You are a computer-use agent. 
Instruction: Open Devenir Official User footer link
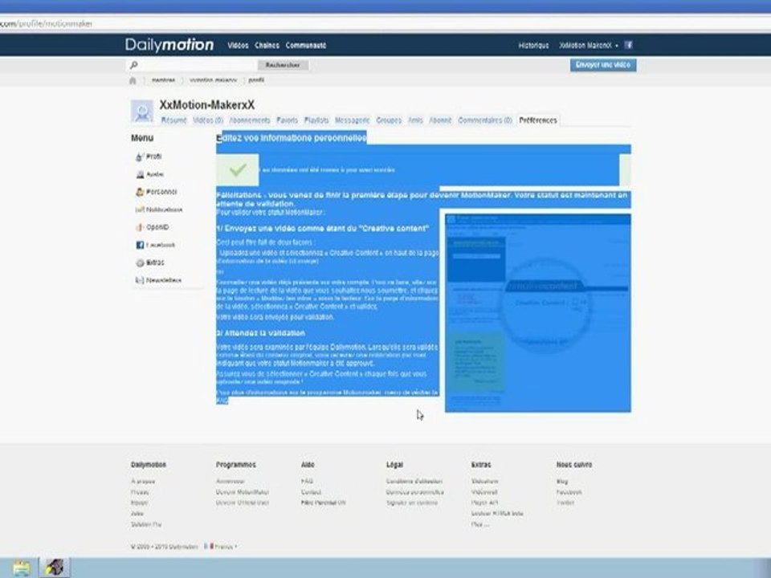tap(243, 503)
